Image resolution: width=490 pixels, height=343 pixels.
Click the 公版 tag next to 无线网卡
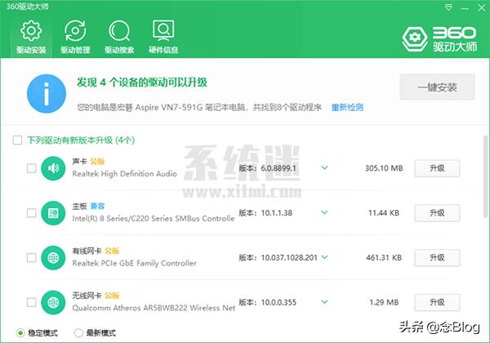click(x=112, y=296)
